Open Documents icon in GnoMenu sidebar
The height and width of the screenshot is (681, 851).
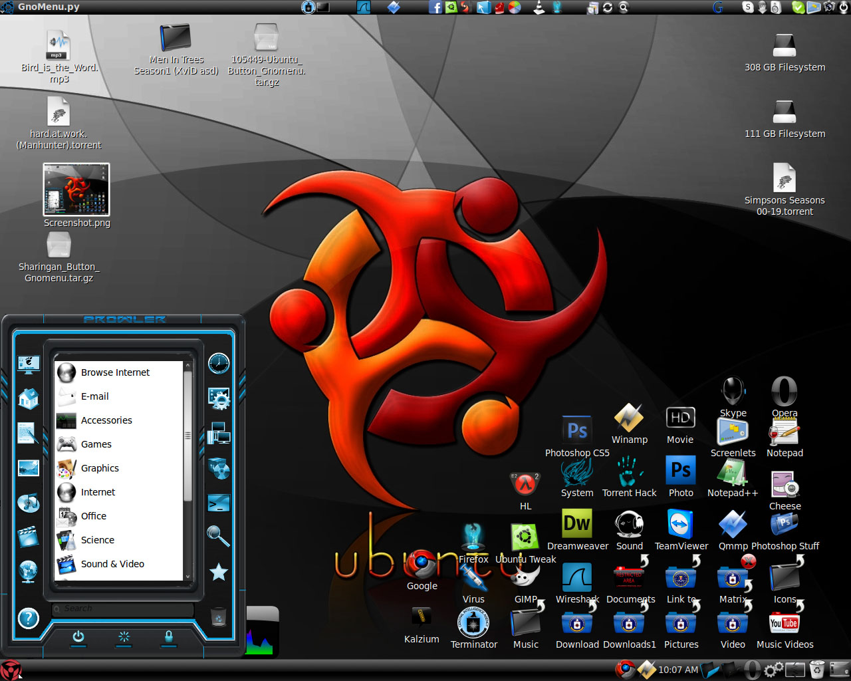click(28, 433)
